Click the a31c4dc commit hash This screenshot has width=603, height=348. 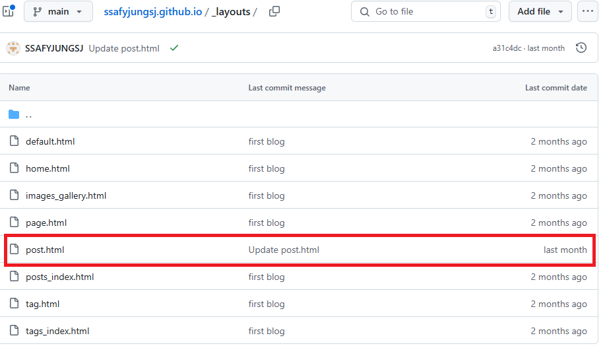click(x=507, y=48)
